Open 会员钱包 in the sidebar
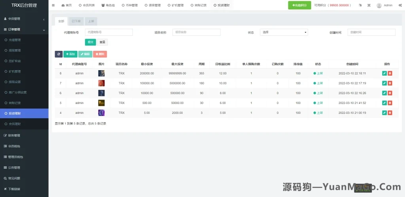405x197 pixels. point(24,146)
